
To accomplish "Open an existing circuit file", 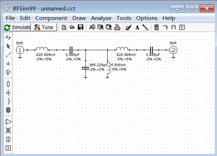I will click(x=72, y=27).
